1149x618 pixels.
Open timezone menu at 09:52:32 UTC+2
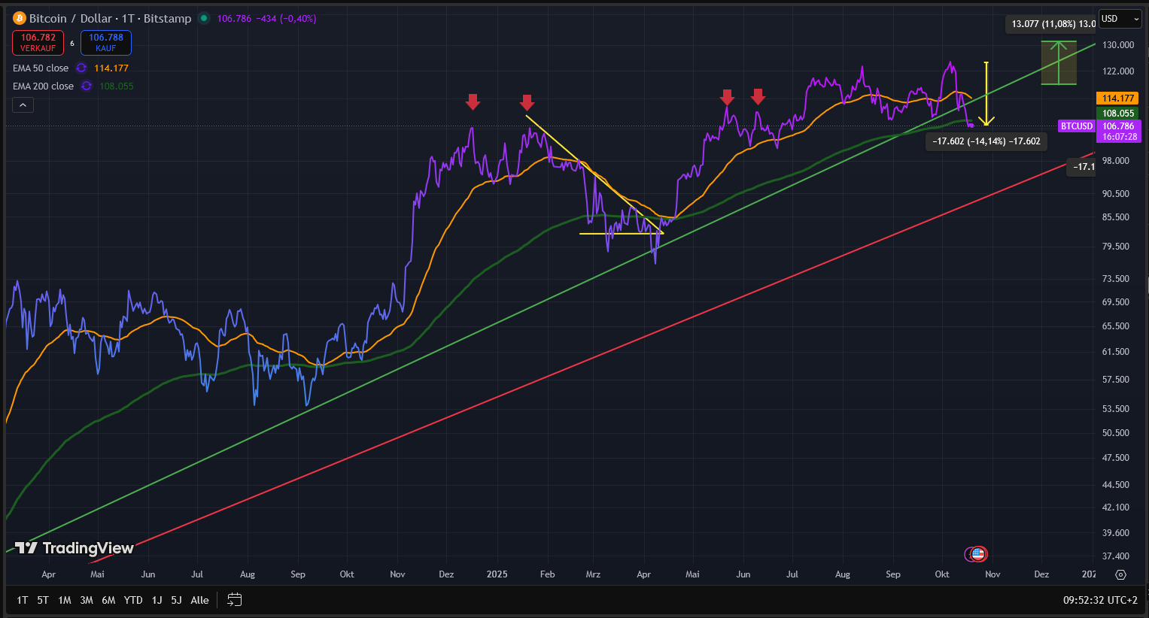[x=1099, y=600]
